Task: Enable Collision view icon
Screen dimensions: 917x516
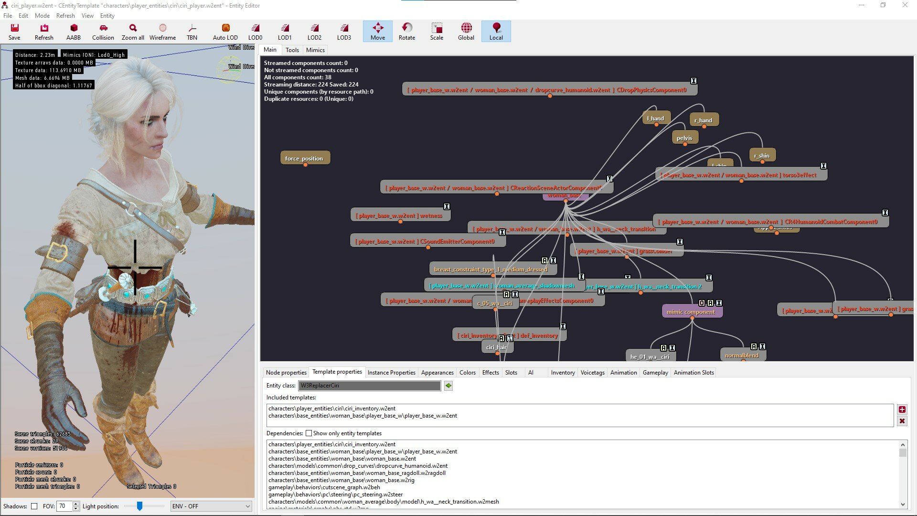Action: [x=103, y=32]
